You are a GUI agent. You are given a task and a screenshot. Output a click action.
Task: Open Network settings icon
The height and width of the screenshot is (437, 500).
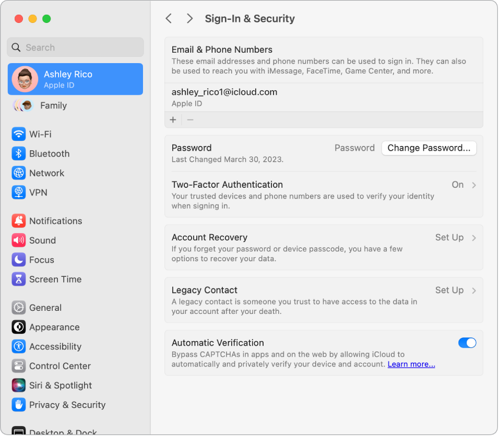click(18, 173)
